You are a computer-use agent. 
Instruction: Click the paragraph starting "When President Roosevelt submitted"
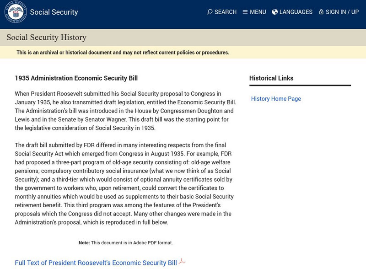[x=125, y=111]
